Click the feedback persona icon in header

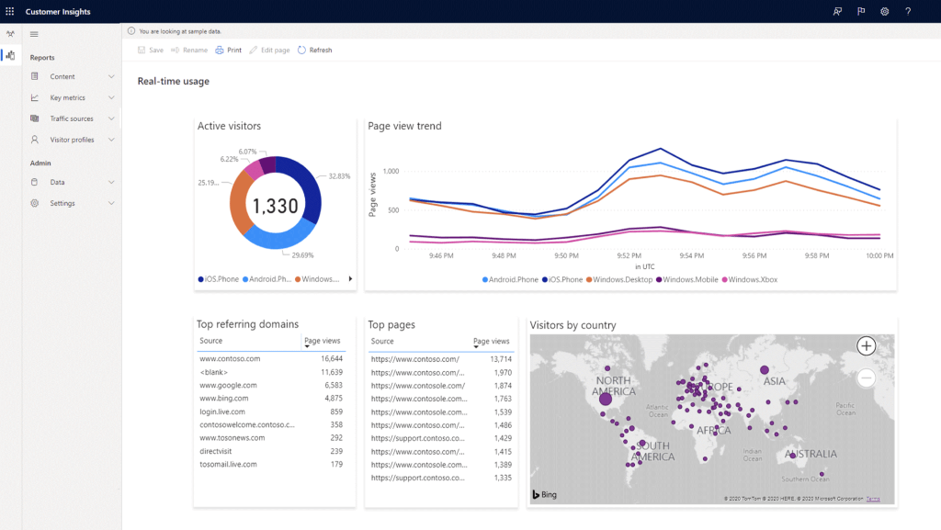click(x=837, y=11)
